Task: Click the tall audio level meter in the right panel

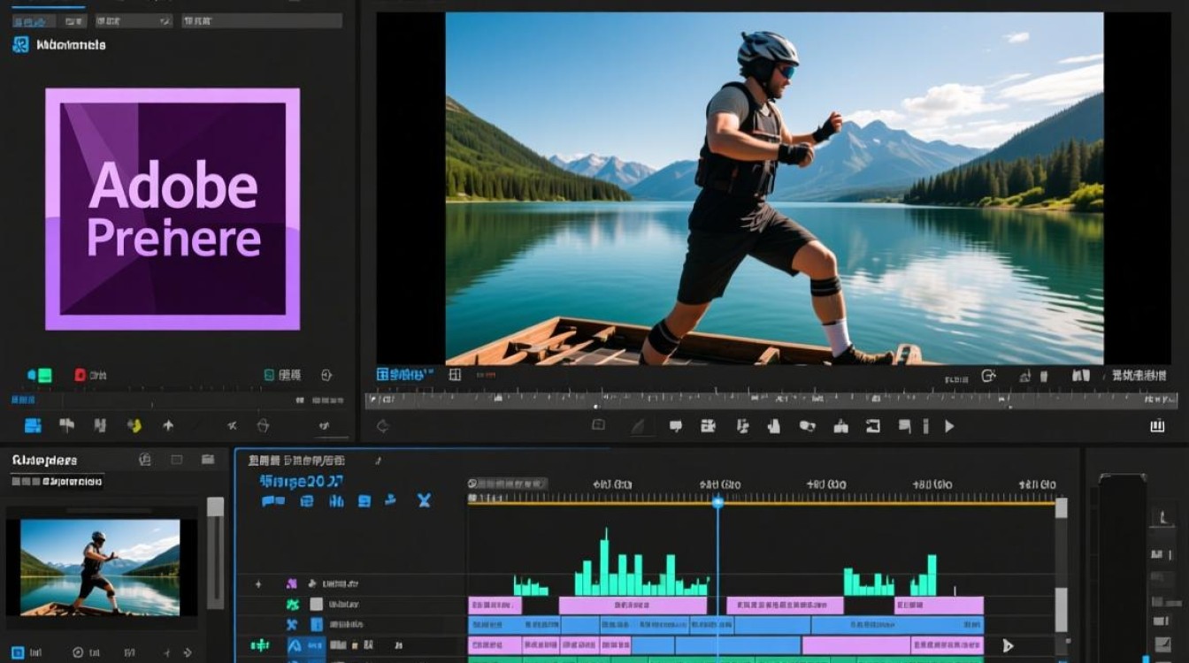Action: pyautogui.click(x=1122, y=568)
